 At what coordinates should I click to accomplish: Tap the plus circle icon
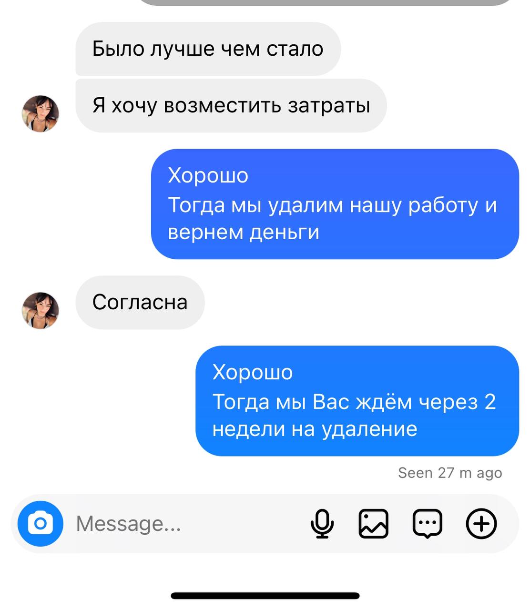tap(481, 523)
